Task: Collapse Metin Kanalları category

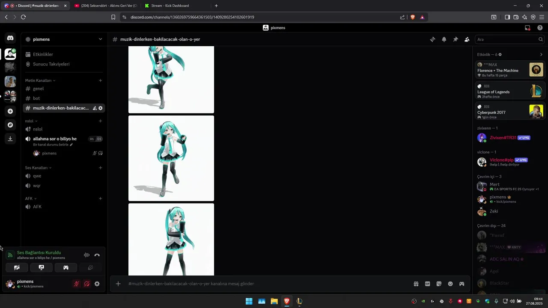Action: pos(40,80)
